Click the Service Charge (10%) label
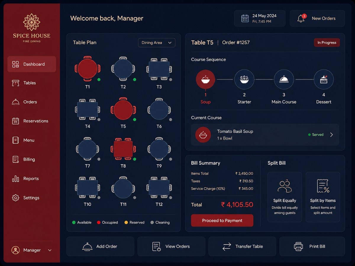Screen dimensions: 355x266 [x=208, y=189]
